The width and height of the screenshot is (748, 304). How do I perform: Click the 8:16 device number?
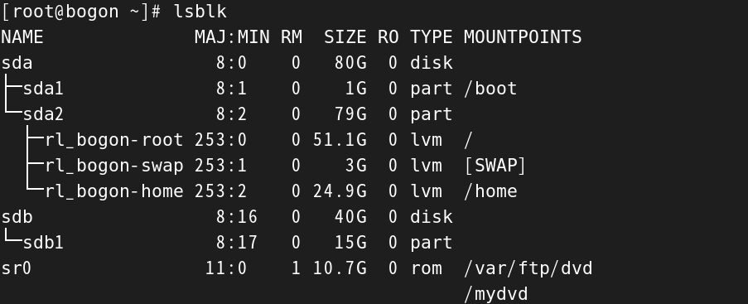pyautogui.click(x=237, y=217)
